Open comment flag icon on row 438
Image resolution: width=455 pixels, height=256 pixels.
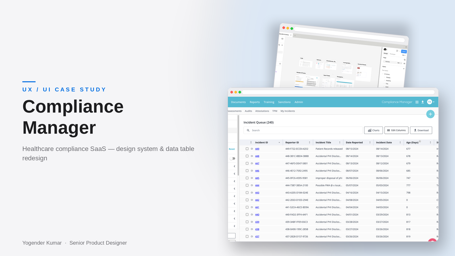click(252, 229)
